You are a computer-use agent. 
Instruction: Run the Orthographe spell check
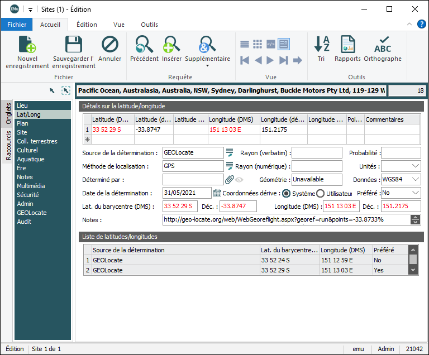383,45
